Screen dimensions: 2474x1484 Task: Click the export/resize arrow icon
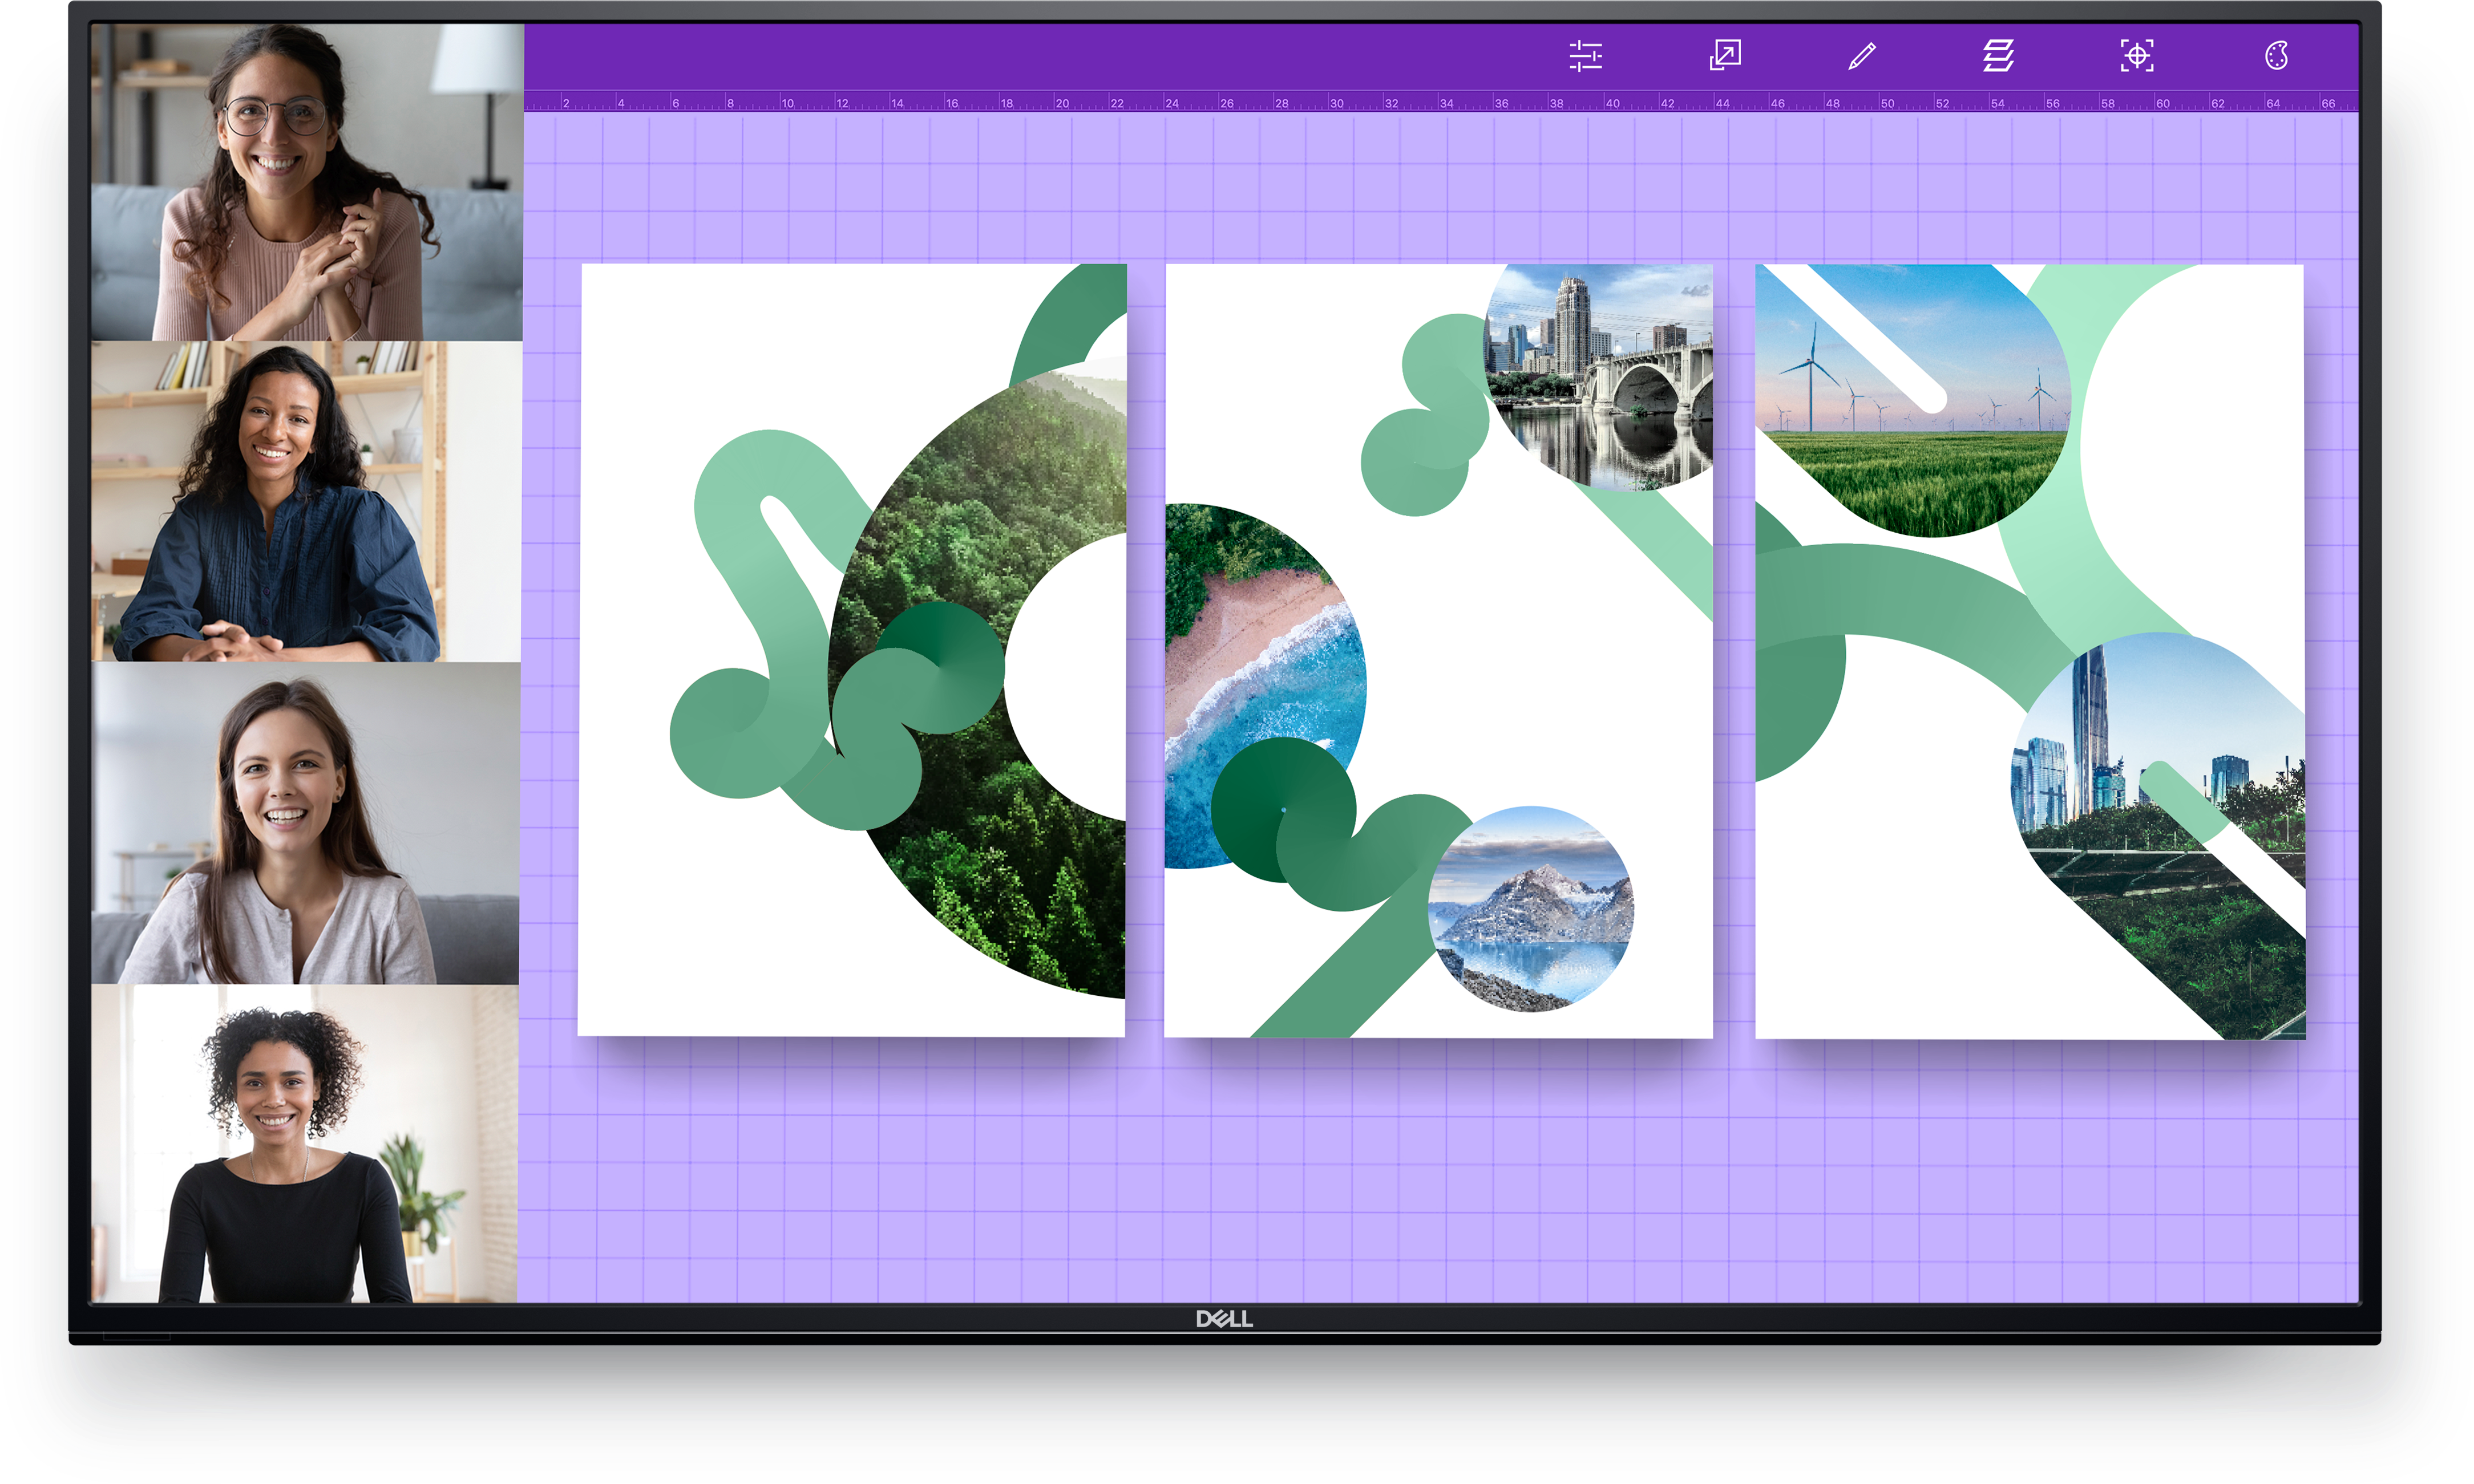coord(1725,55)
